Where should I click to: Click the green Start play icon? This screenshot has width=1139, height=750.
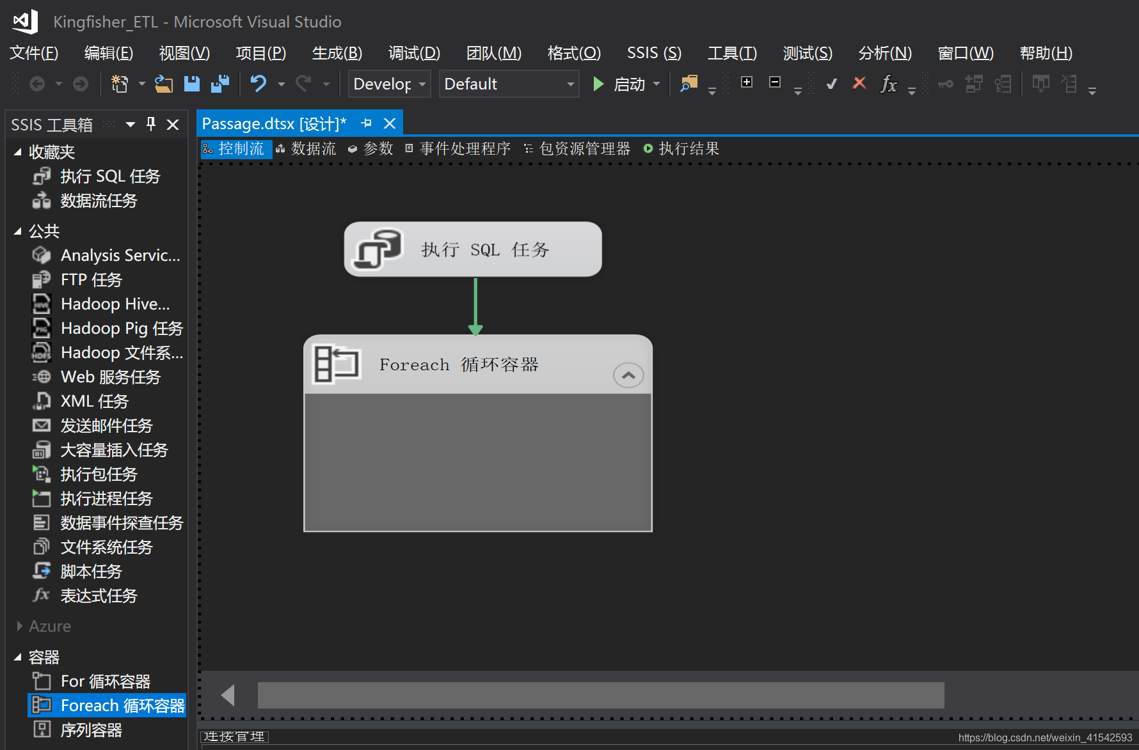point(598,84)
